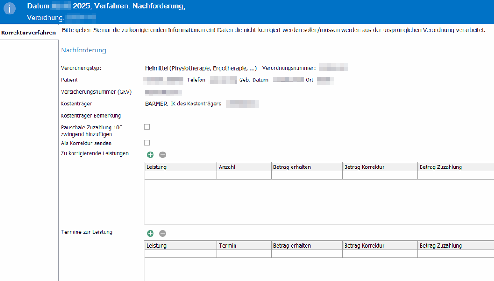The height and width of the screenshot is (281, 494).
Task: Click Betrag erhalten header in Termine table
Action: [x=307, y=246]
